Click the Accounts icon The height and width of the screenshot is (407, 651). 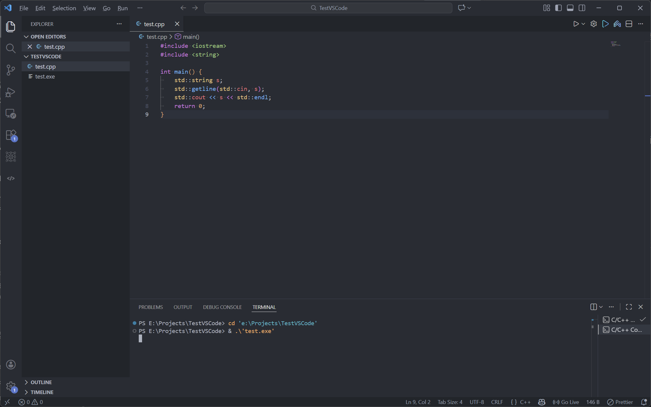click(x=11, y=365)
